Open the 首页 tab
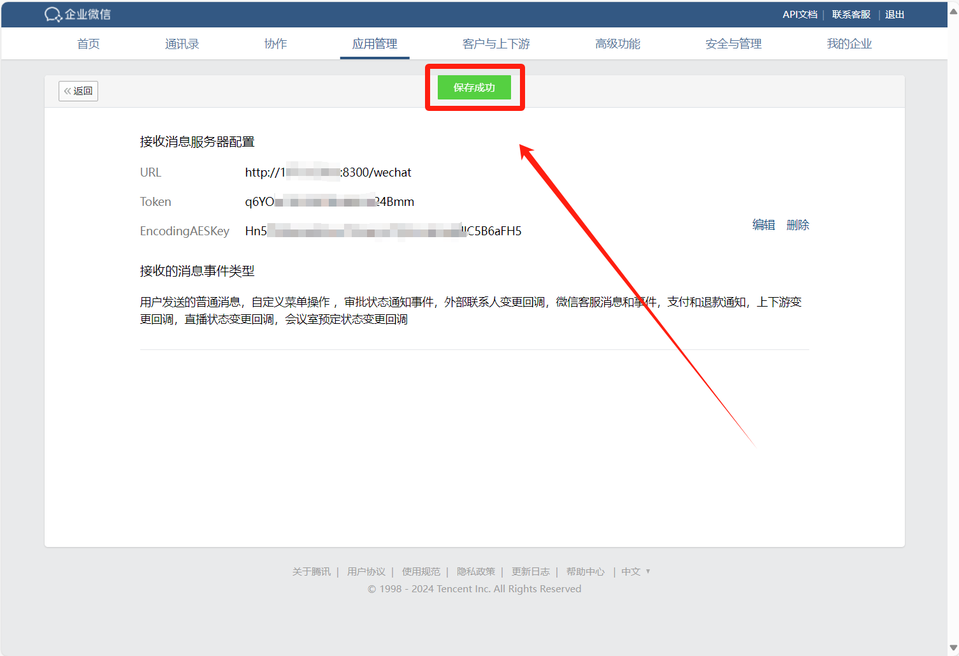The width and height of the screenshot is (959, 656). click(89, 44)
